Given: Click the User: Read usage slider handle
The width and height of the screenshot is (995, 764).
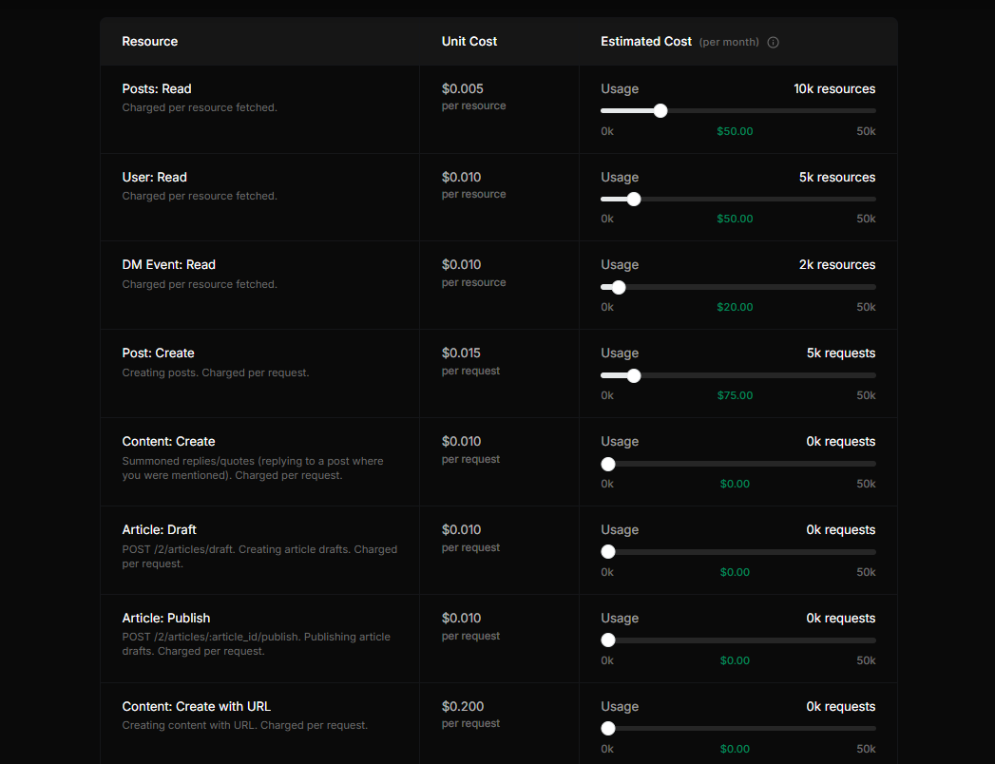Looking at the screenshot, I should [634, 200].
